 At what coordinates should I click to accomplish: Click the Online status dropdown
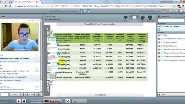172,94
